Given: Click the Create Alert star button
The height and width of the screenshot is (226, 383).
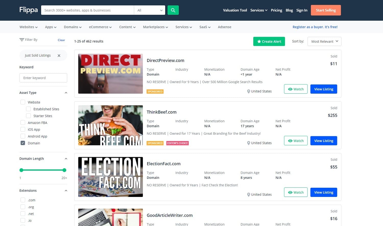Looking at the screenshot, I should (x=269, y=42).
